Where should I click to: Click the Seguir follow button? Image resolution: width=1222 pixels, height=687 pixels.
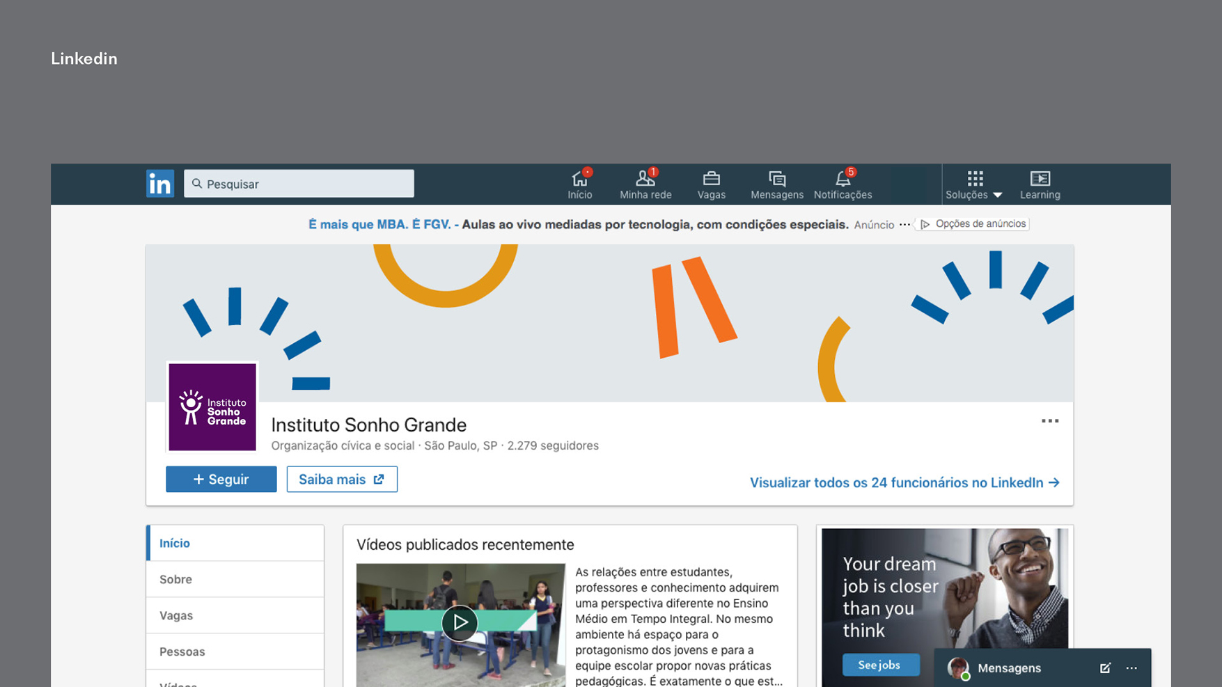(x=221, y=479)
